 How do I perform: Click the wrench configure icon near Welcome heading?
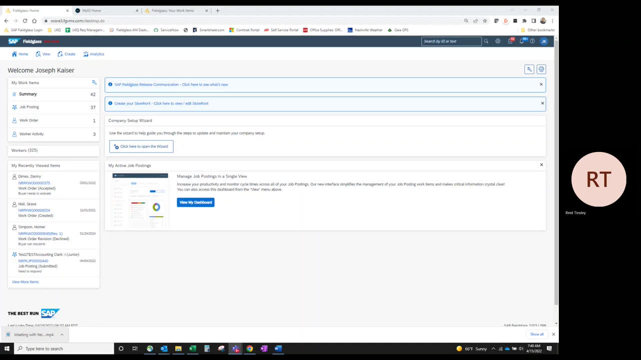pos(529,69)
